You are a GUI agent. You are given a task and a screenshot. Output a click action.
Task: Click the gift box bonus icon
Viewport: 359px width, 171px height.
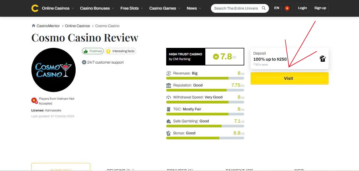pos(323,59)
